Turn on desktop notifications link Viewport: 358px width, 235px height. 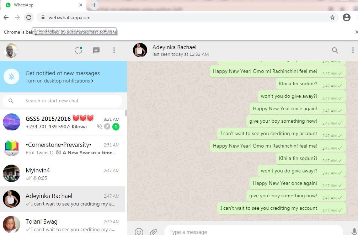click(59, 81)
